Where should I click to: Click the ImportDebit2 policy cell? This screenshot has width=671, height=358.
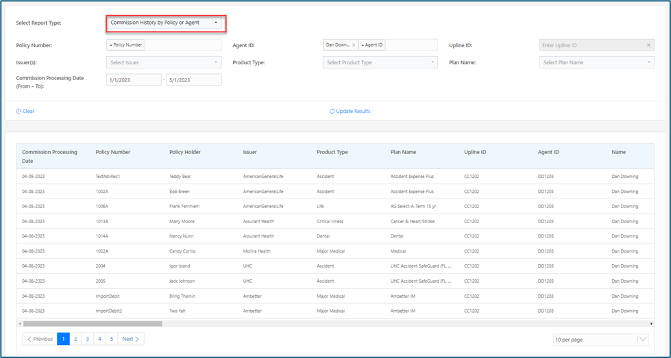click(x=109, y=311)
